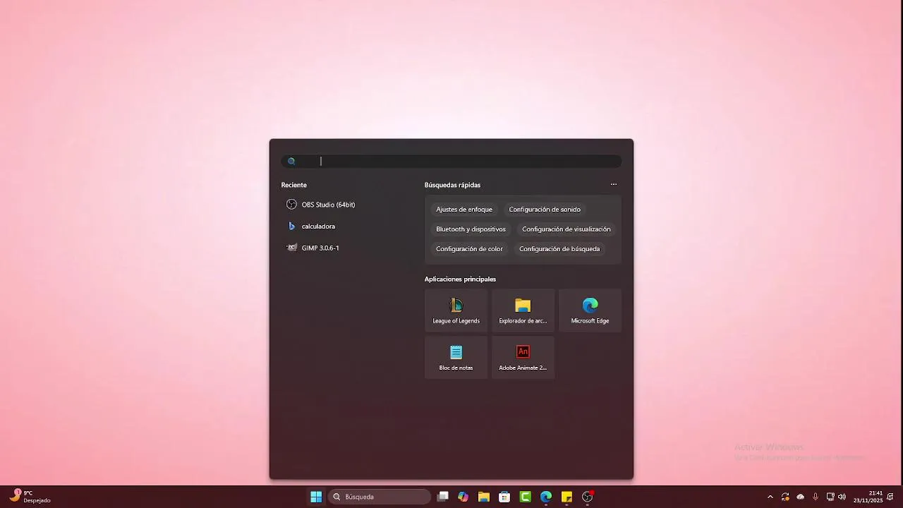Select Configuración de visualización quick search
903x508 pixels.
pyautogui.click(x=566, y=229)
